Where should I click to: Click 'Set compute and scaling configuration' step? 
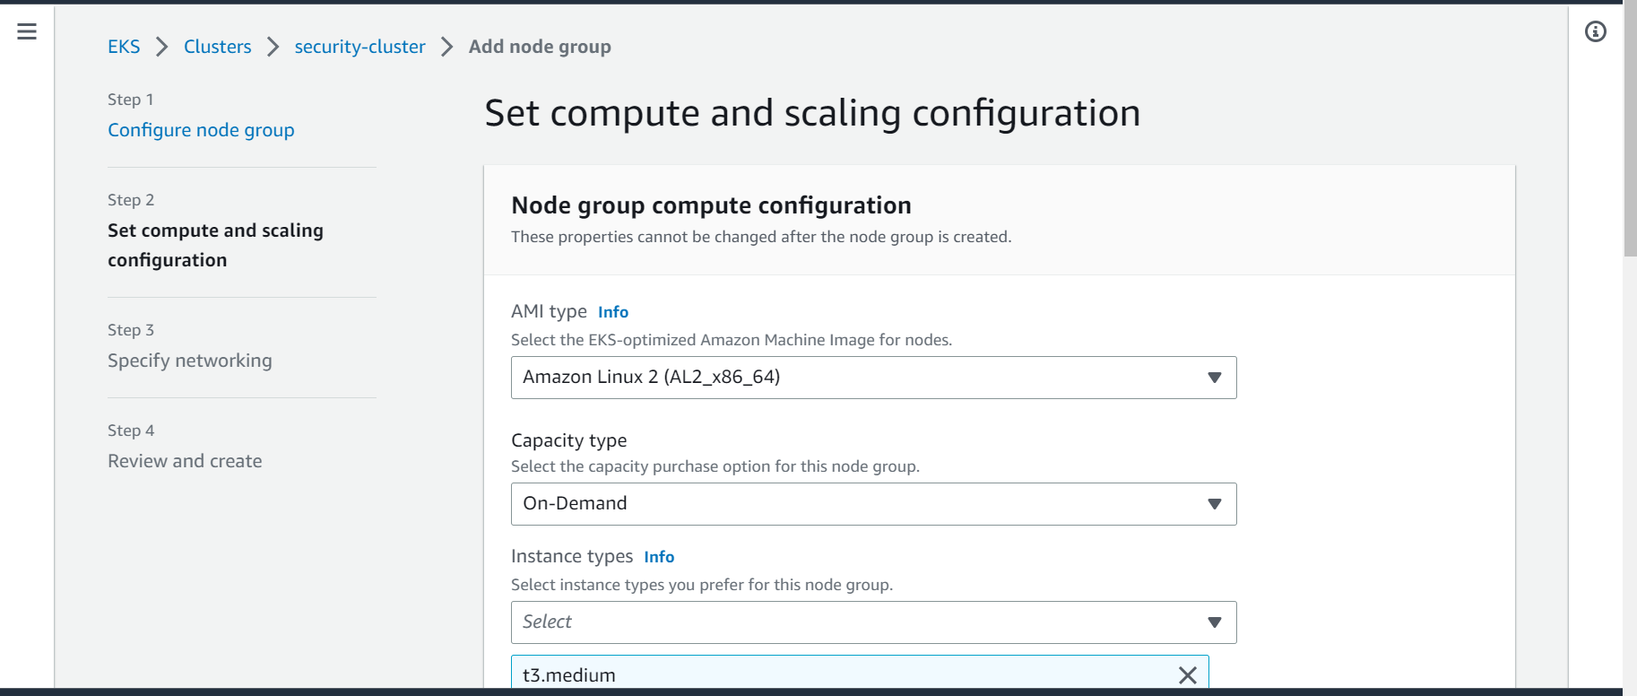pos(215,245)
